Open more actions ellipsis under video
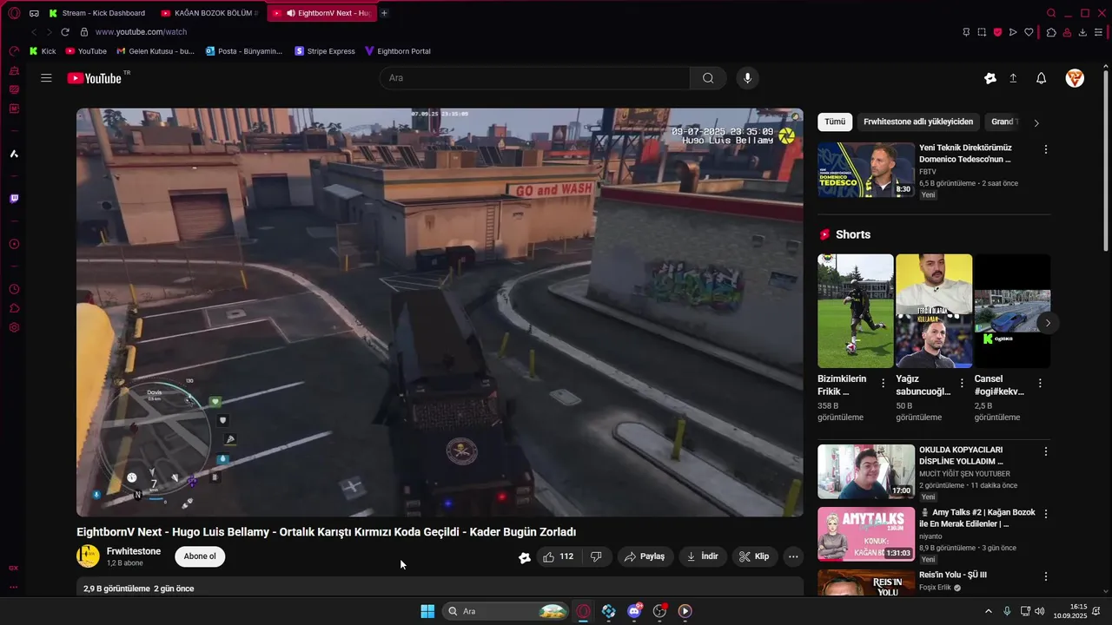This screenshot has height=625, width=1112. [x=792, y=556]
